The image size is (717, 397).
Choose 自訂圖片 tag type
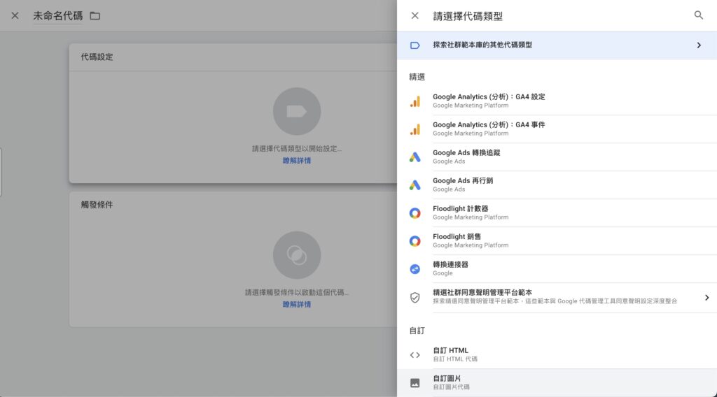557,382
